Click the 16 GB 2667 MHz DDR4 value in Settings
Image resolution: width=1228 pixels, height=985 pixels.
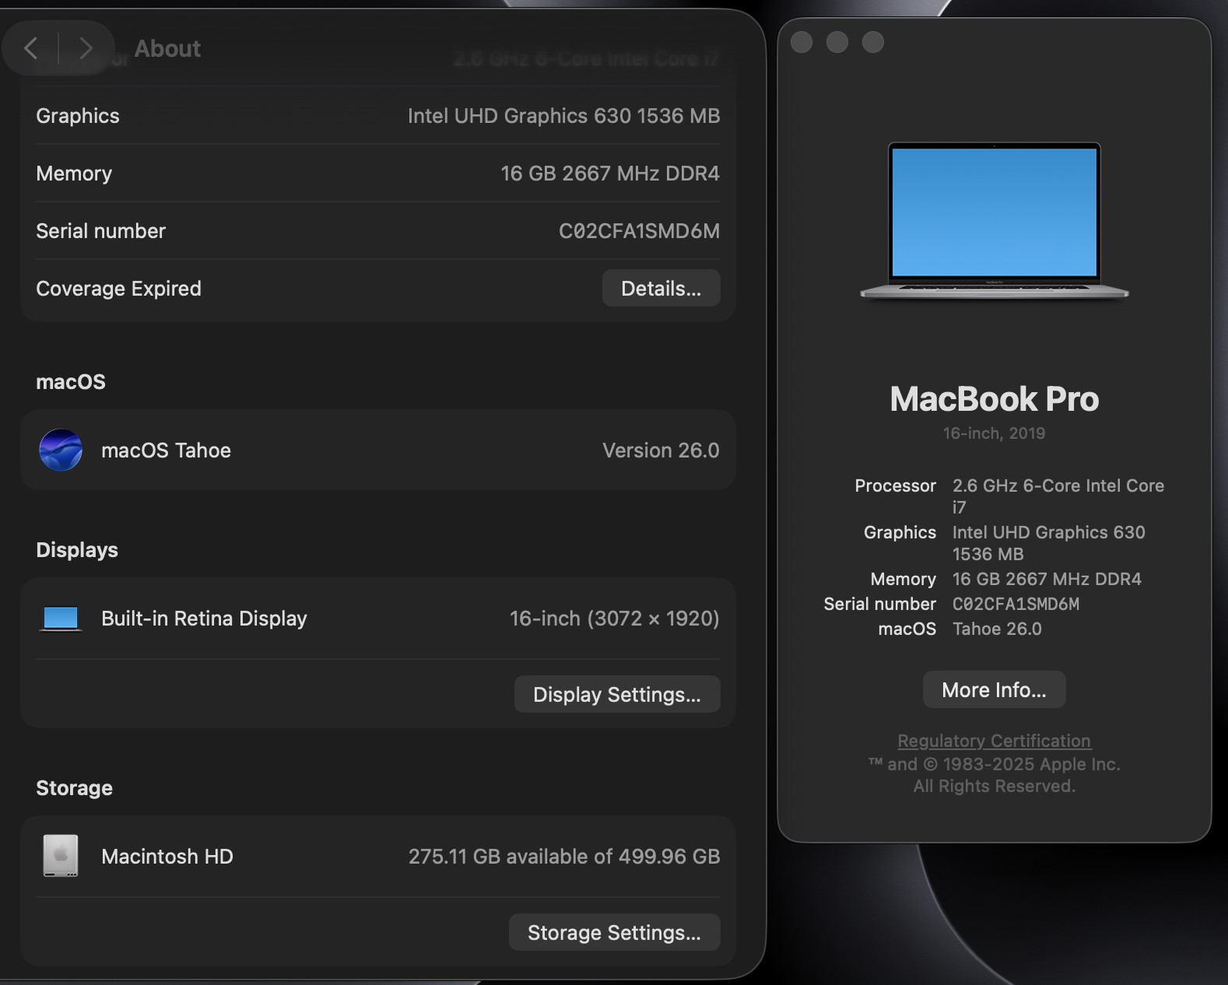[x=610, y=174]
